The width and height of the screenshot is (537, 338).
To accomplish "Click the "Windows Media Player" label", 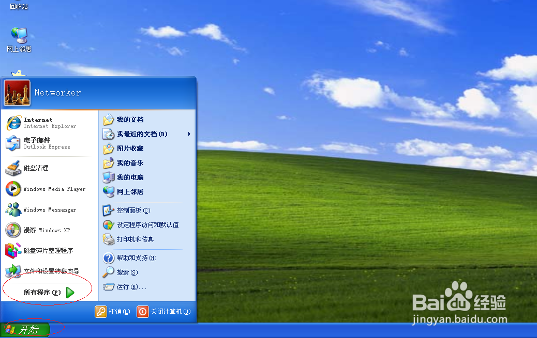I will [x=54, y=189].
